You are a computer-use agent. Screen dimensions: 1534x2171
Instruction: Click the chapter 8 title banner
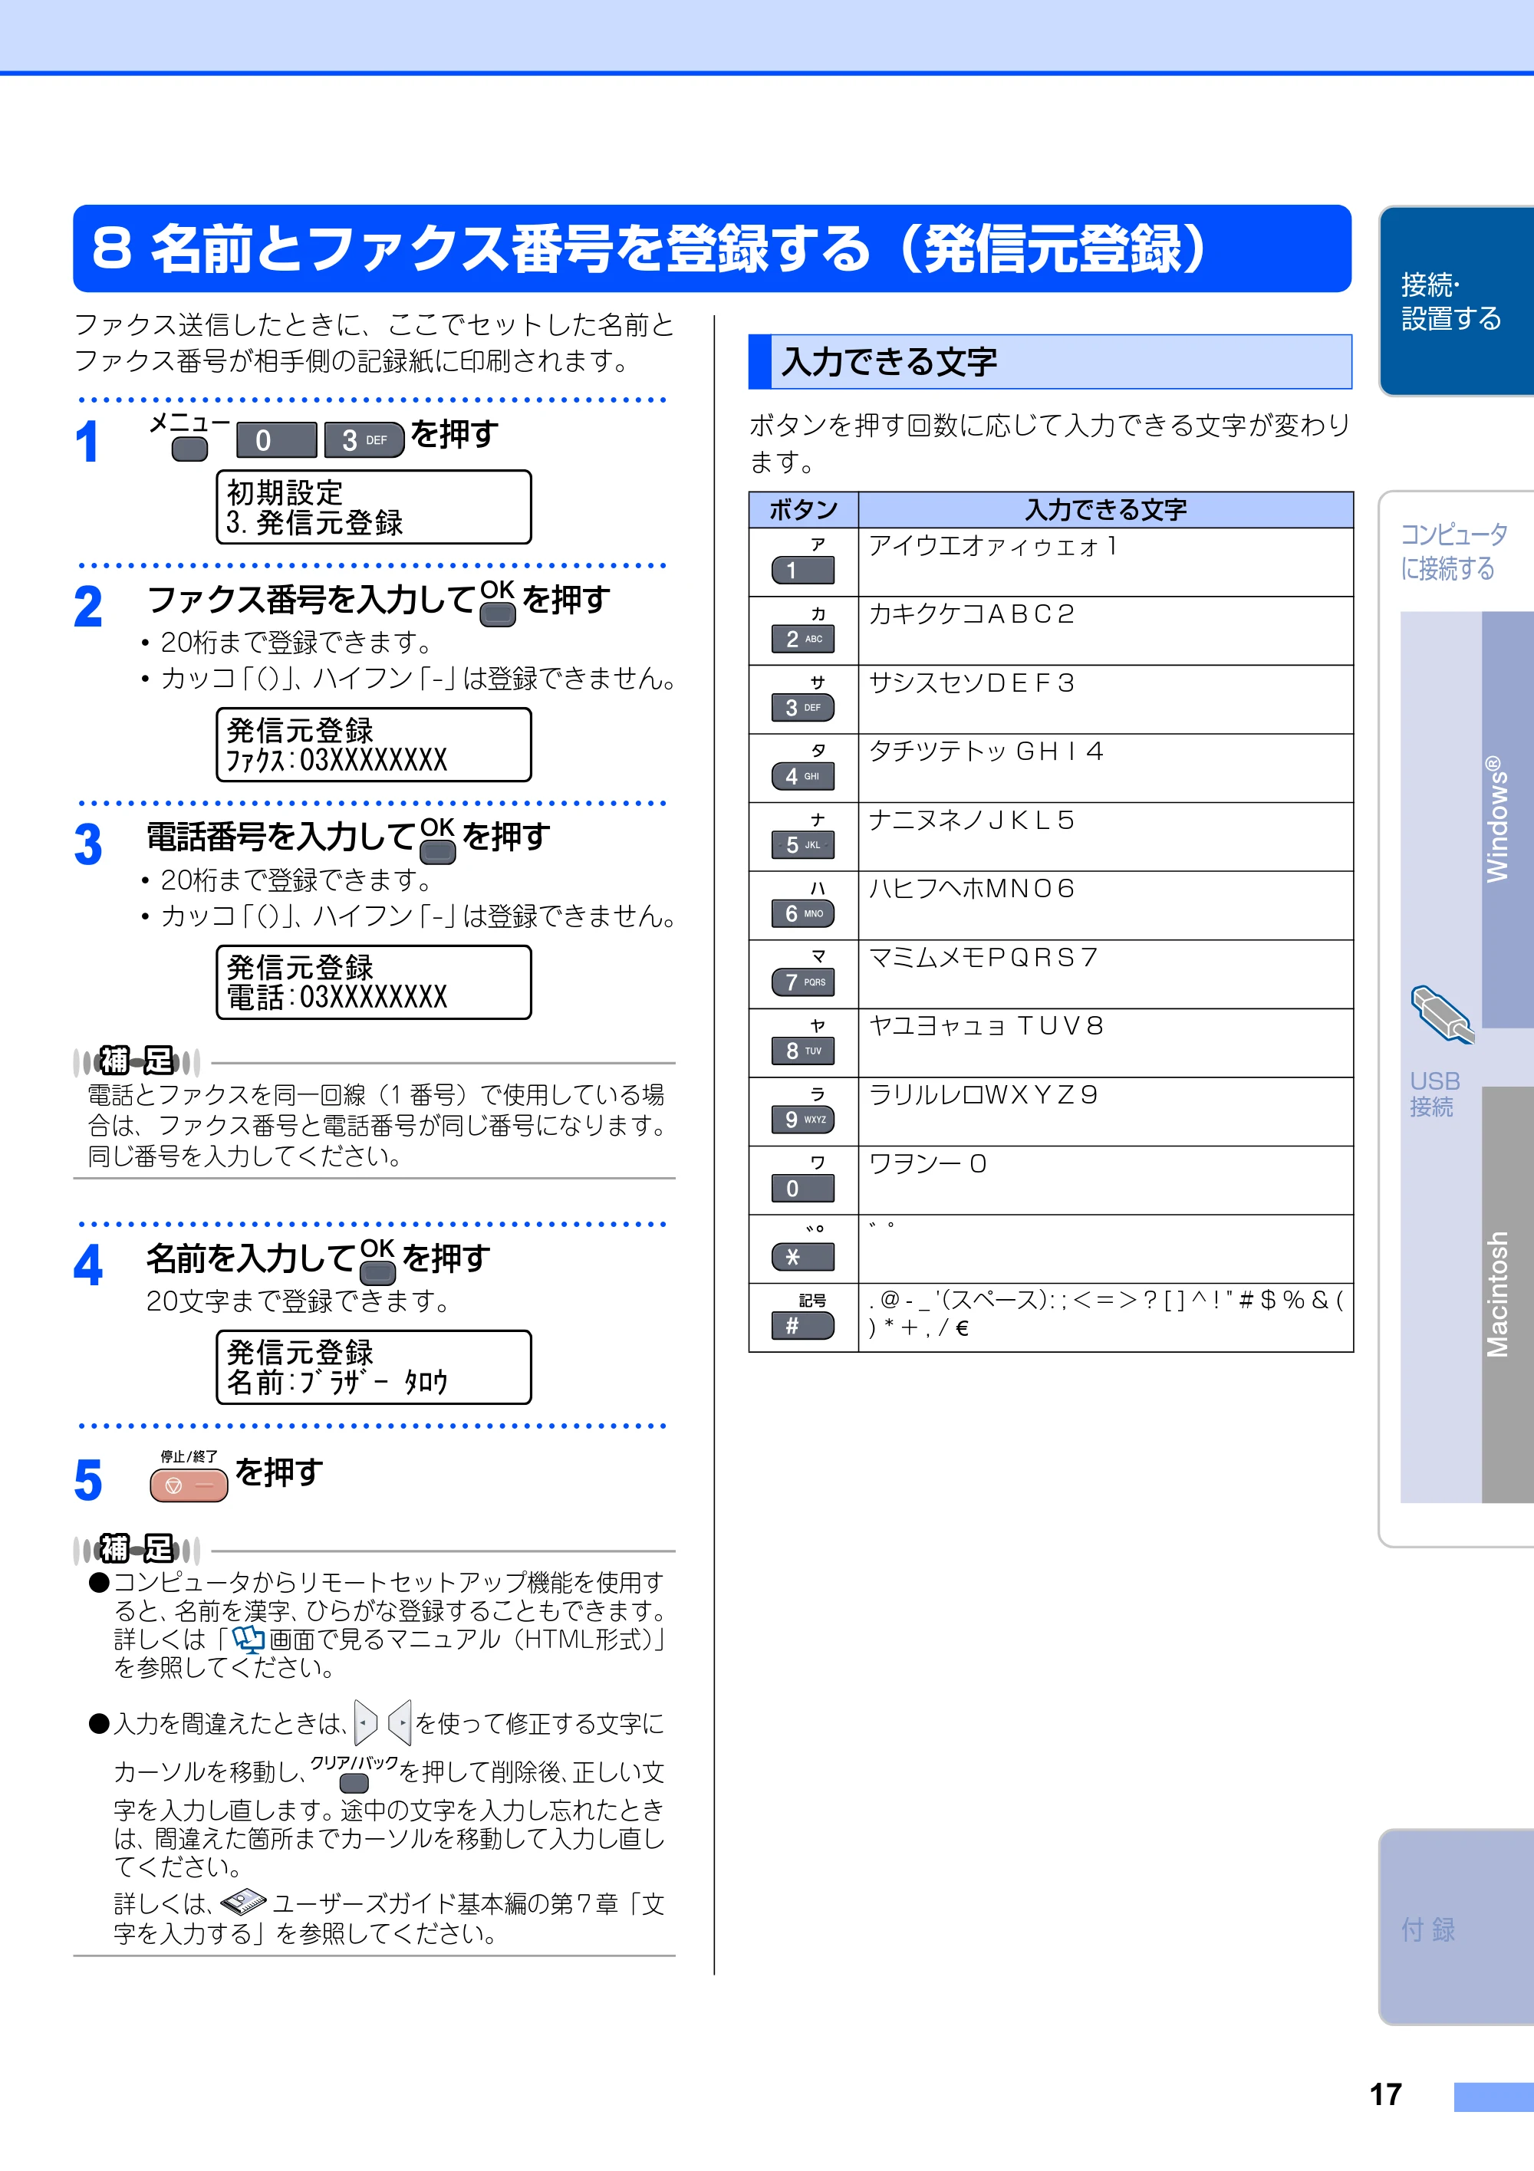[x=712, y=248]
